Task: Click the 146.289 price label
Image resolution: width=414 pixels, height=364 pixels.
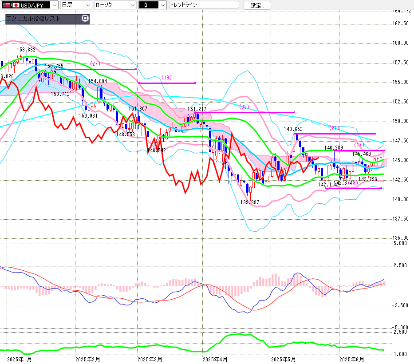Action: tap(334, 148)
